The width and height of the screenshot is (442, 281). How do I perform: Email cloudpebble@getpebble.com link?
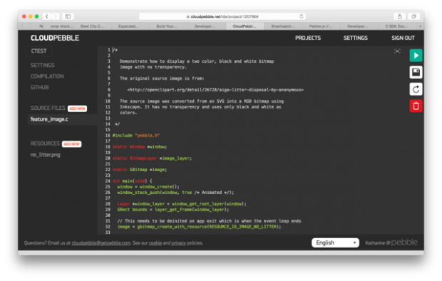pyautogui.click(x=101, y=243)
